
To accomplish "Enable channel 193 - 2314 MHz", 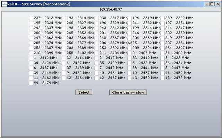I will (x=64, y=18).
